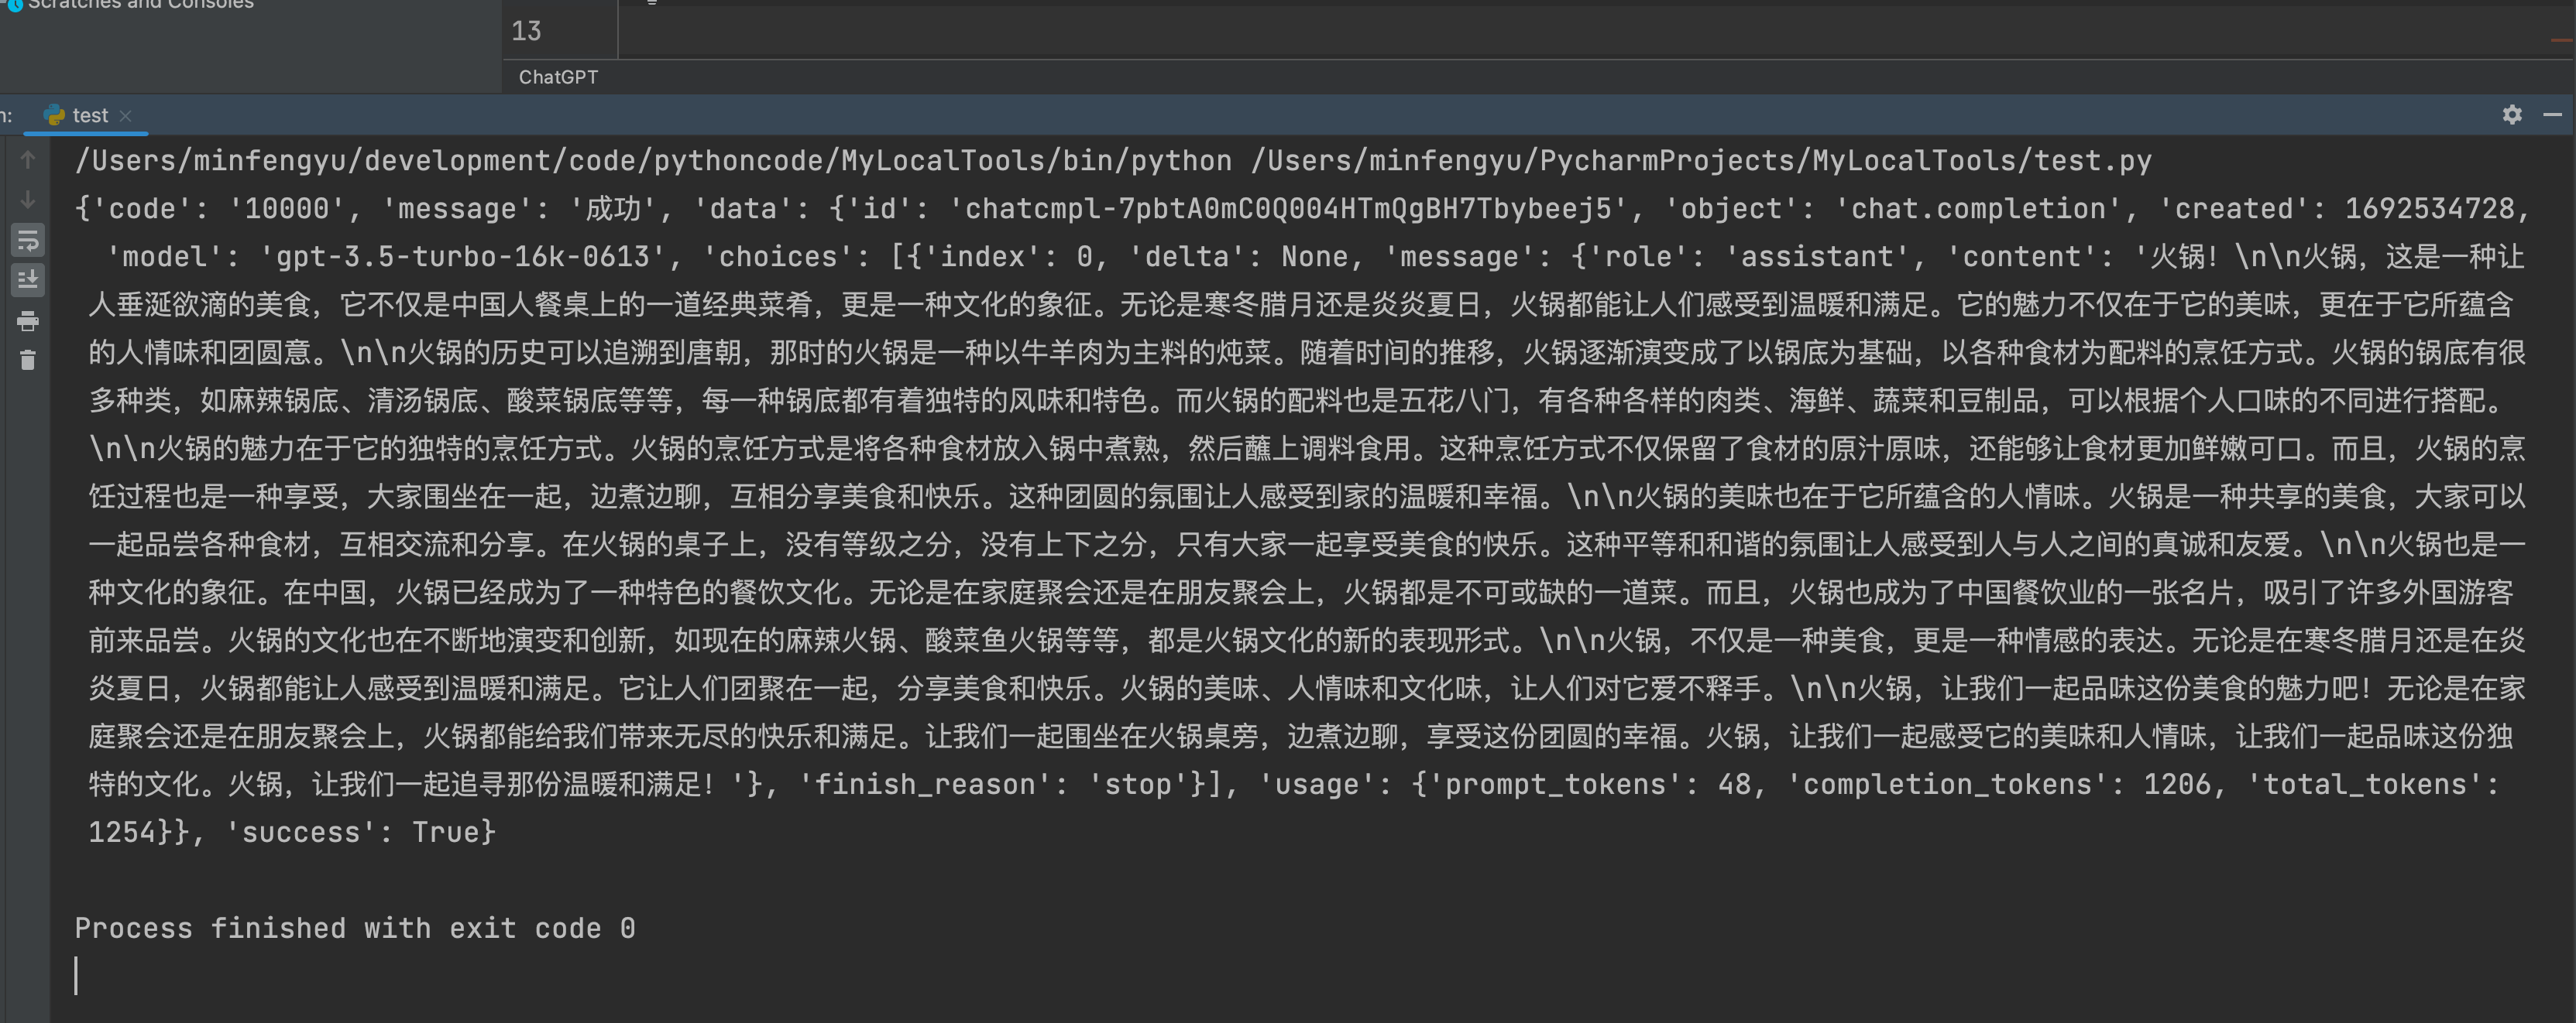Screen dimensions: 2576x1023
Task: Clear all console output with trash icon
Action: [x=28, y=360]
